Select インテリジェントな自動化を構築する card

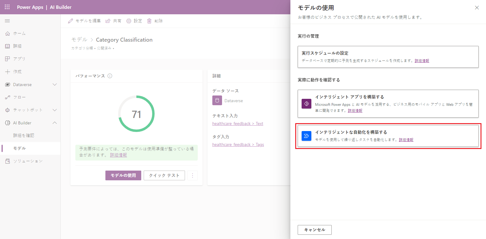tap(388, 136)
